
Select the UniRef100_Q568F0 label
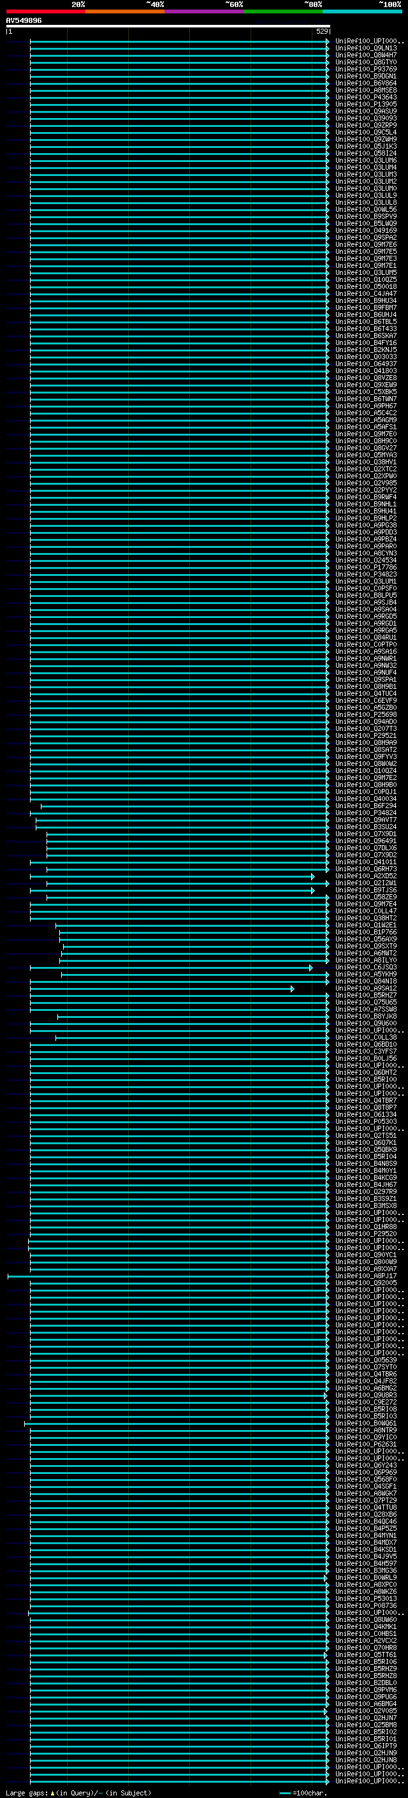[366, 1478]
